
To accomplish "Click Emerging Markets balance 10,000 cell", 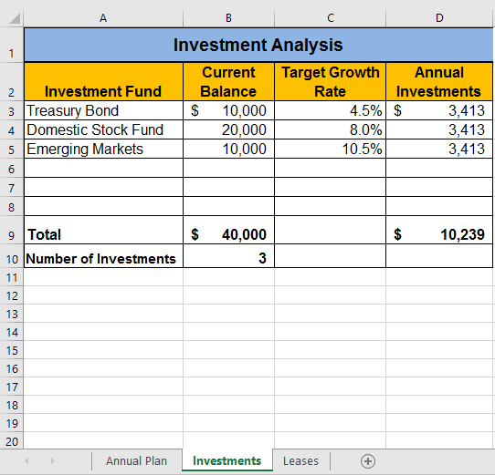I will point(228,149).
